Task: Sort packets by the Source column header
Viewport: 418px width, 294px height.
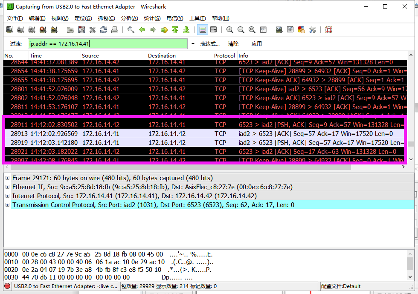Action: [x=114, y=56]
